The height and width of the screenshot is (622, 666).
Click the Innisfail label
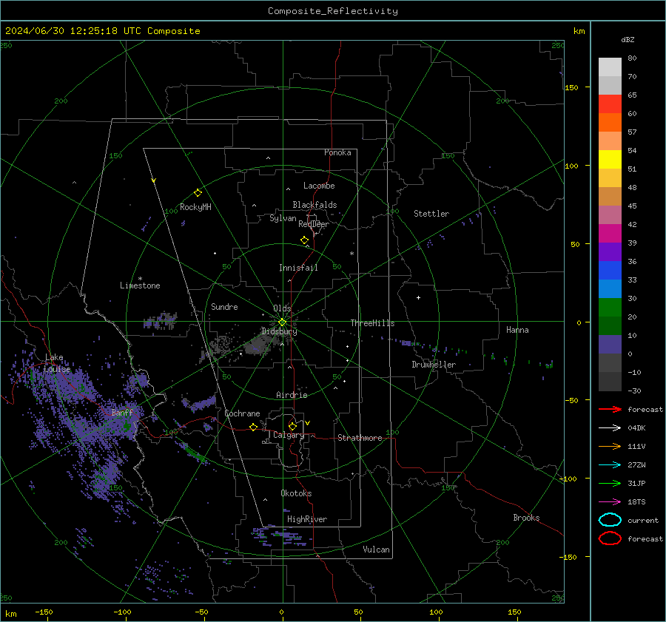pyautogui.click(x=298, y=268)
